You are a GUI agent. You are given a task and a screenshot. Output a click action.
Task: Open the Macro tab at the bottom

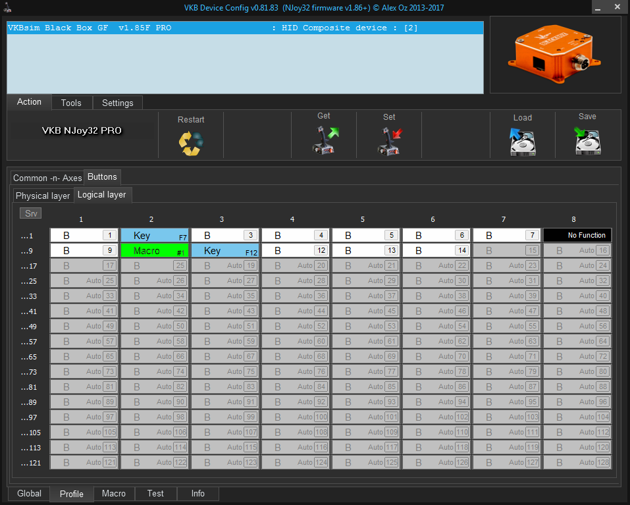point(114,493)
